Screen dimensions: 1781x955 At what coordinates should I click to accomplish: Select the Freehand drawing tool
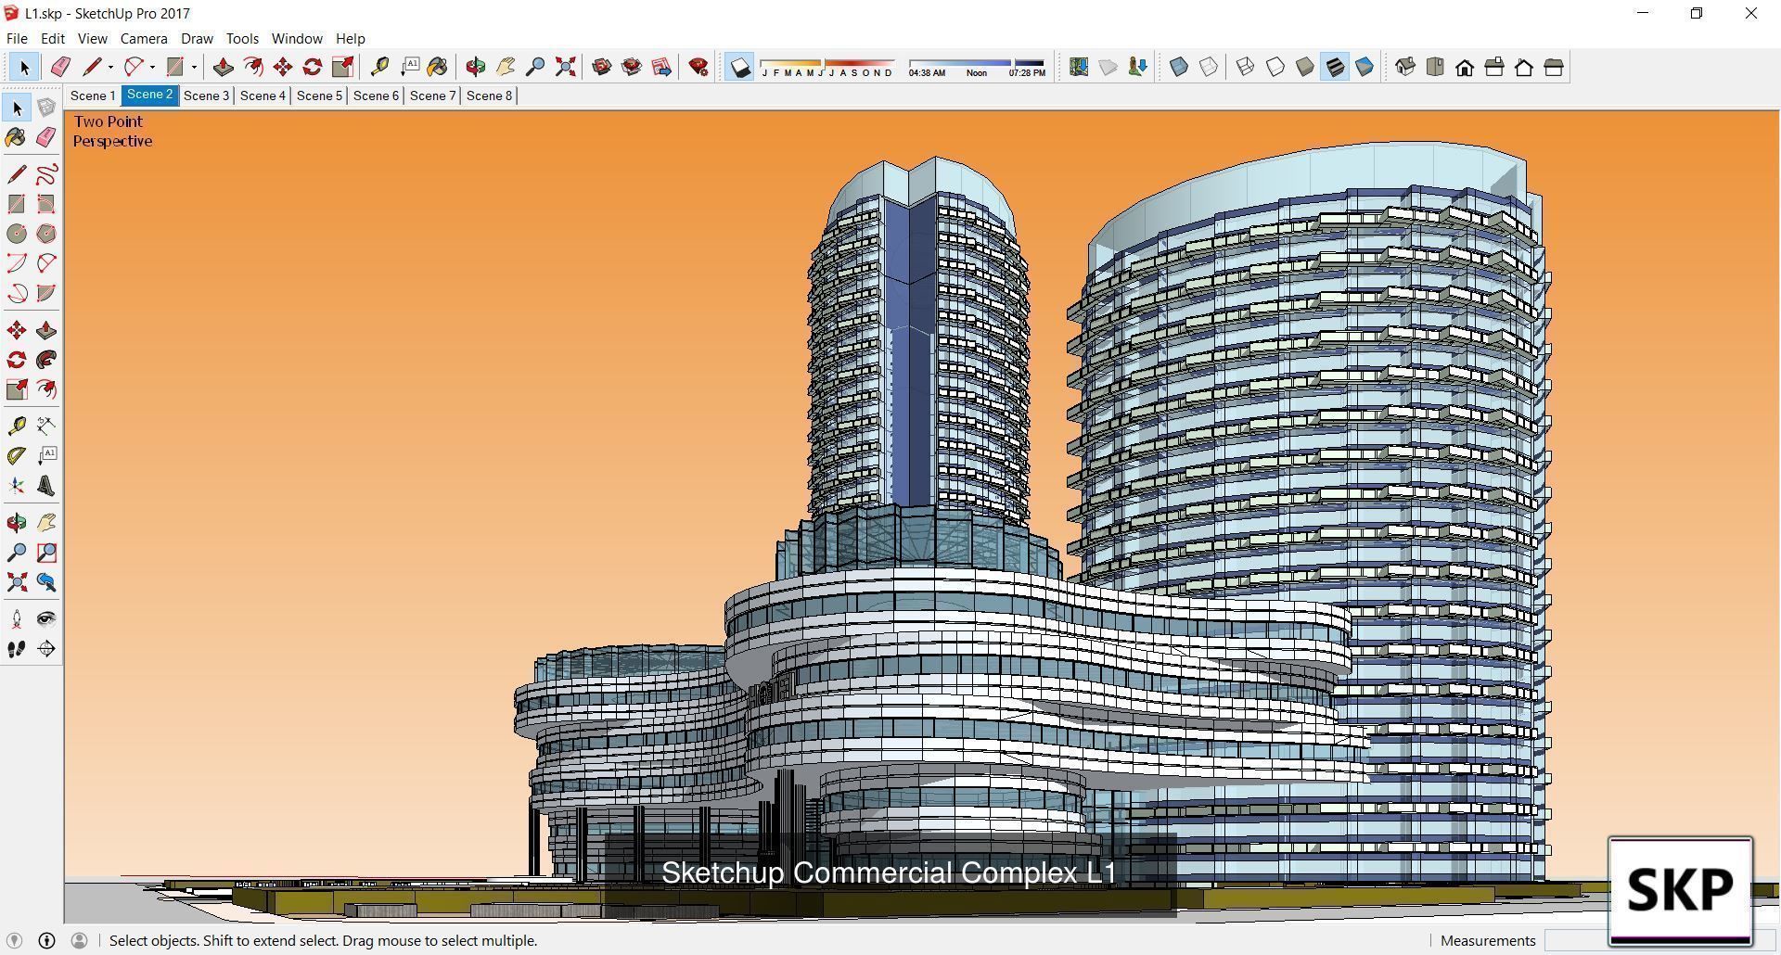[x=46, y=174]
